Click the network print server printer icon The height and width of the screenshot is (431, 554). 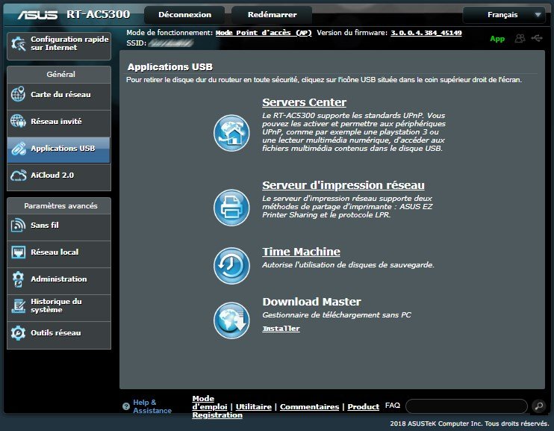click(231, 208)
